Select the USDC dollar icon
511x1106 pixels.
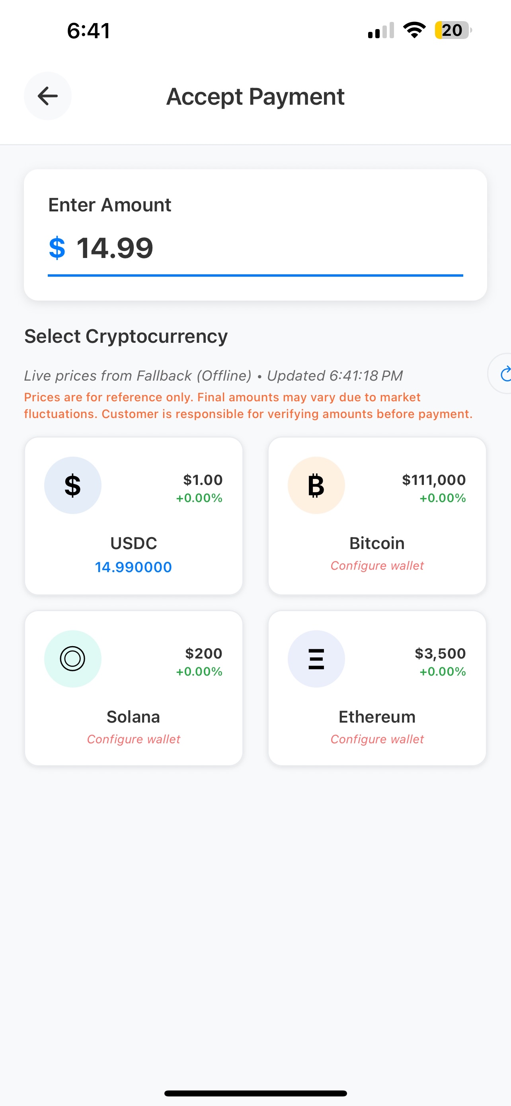tap(72, 485)
